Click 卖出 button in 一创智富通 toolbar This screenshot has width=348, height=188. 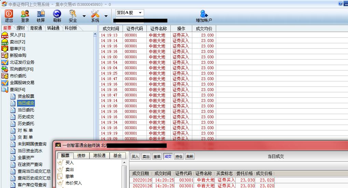[x=146, y=157]
